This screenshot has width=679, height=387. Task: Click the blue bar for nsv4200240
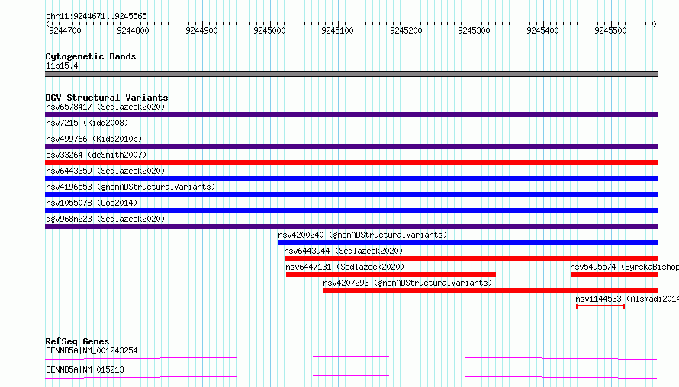point(468,242)
